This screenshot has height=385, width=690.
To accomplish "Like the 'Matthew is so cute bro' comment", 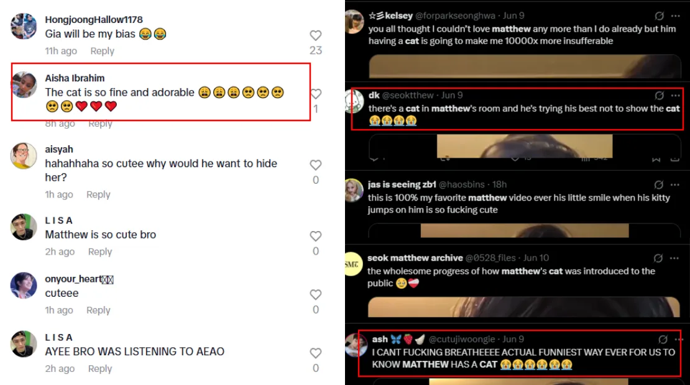I will [x=316, y=237].
